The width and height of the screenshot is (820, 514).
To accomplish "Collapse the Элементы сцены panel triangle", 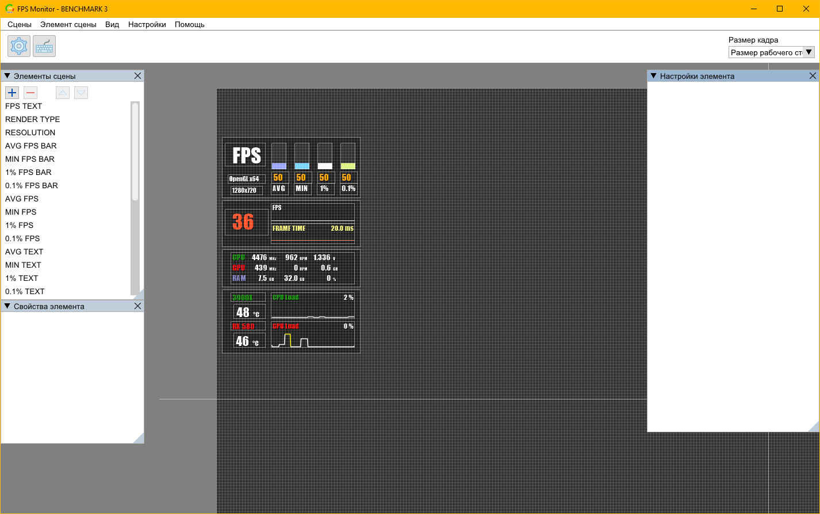I will [7, 76].
